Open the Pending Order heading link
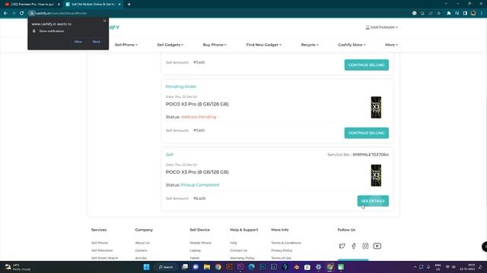The width and height of the screenshot is (487, 273). point(181,86)
